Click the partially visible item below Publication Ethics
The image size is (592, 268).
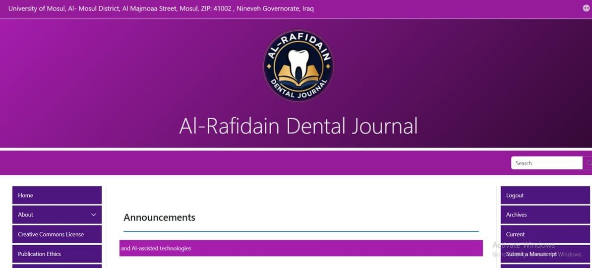(57, 266)
